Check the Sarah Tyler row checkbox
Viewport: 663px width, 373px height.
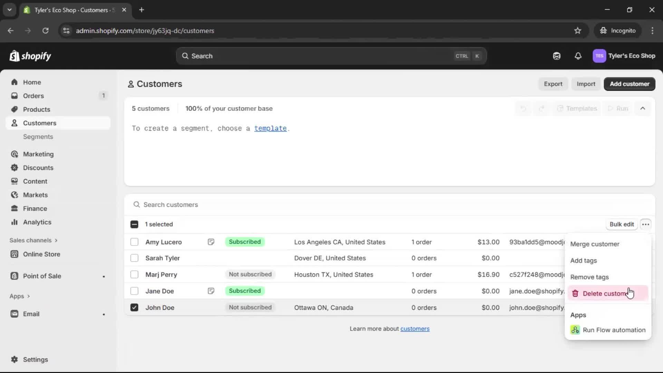click(134, 258)
